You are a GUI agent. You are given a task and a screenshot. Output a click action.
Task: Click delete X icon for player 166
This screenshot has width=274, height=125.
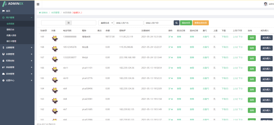click(x=172, y=68)
